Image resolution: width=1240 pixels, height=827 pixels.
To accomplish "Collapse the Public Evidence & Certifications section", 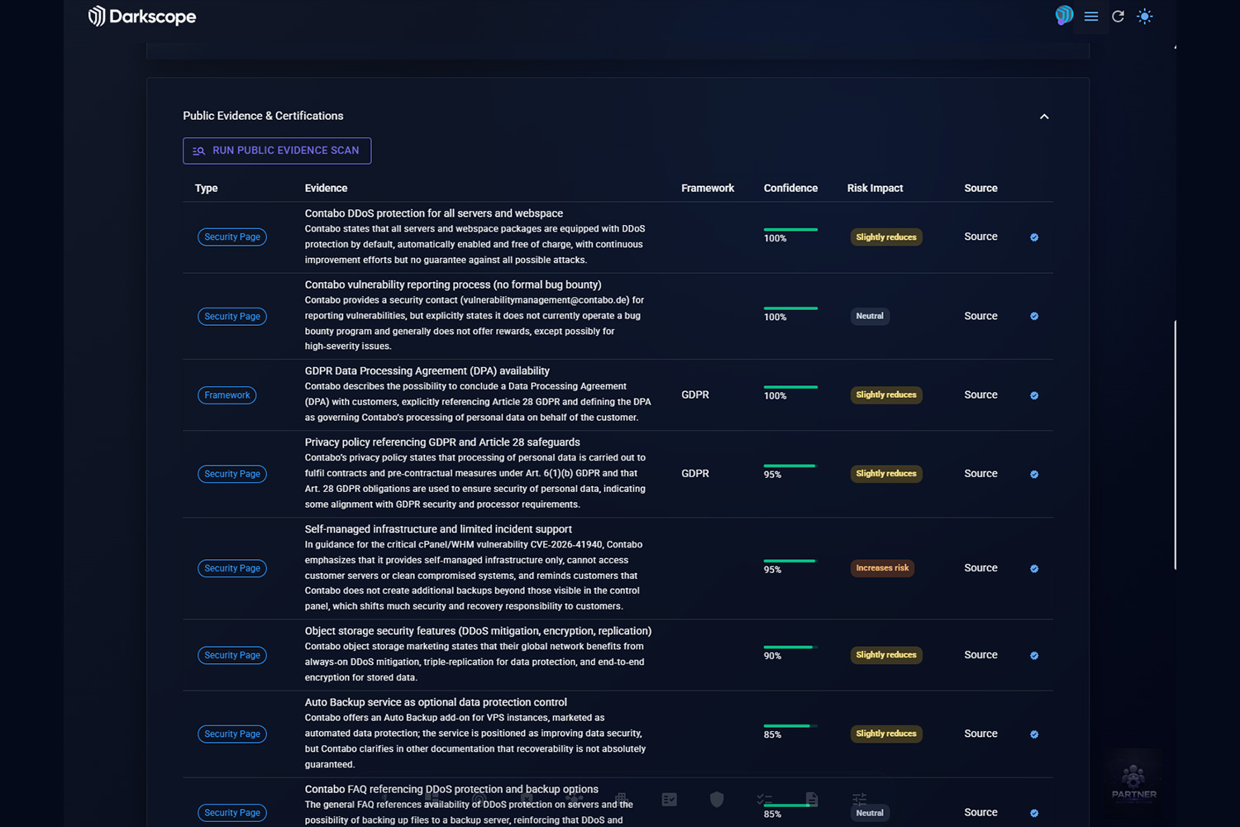I will (x=1044, y=117).
